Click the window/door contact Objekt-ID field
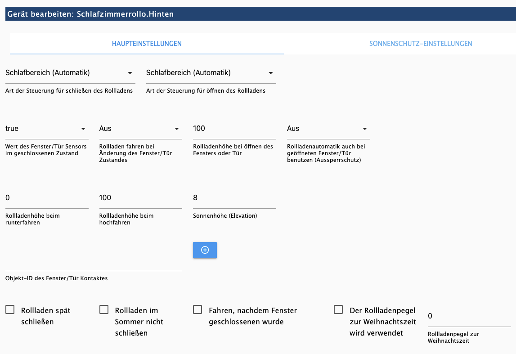Screen dimensions: 516x354 93,264
